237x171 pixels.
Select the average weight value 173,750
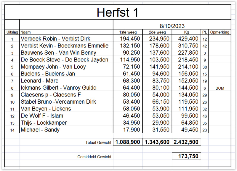[188, 156]
